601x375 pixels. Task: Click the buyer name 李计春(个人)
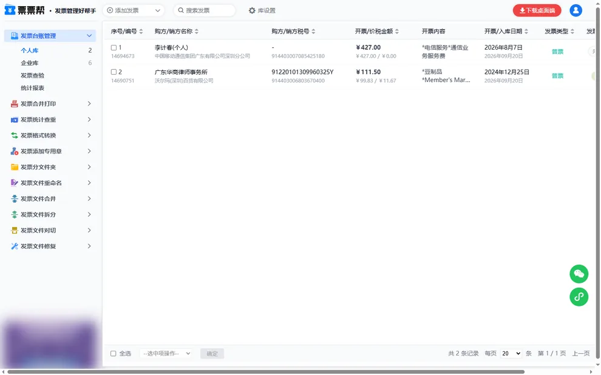[x=171, y=47]
